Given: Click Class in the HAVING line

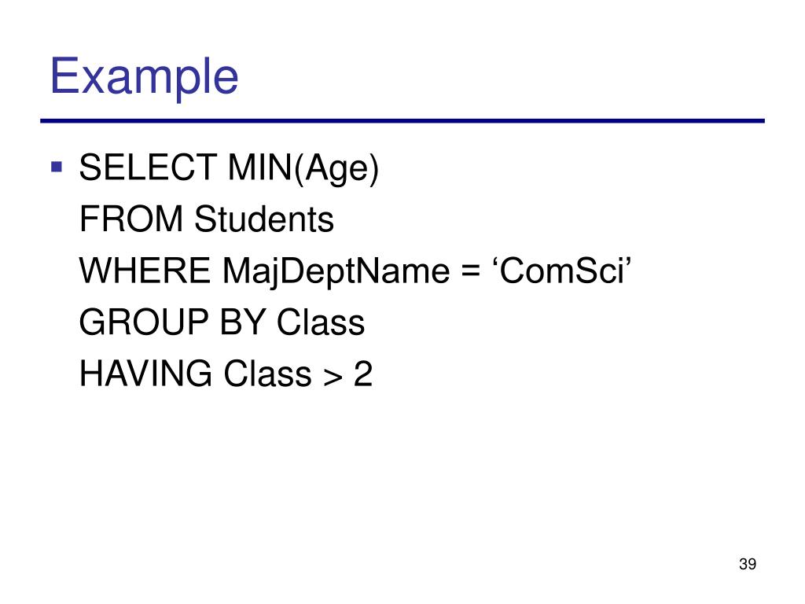Looking at the screenshot, I should tap(267, 374).
